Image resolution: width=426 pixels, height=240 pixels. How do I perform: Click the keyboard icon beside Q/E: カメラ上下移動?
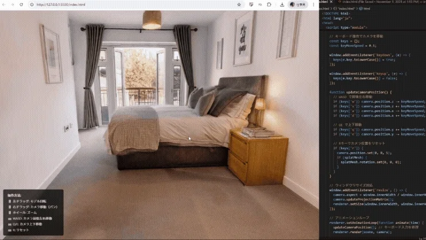pyautogui.click(x=10, y=224)
